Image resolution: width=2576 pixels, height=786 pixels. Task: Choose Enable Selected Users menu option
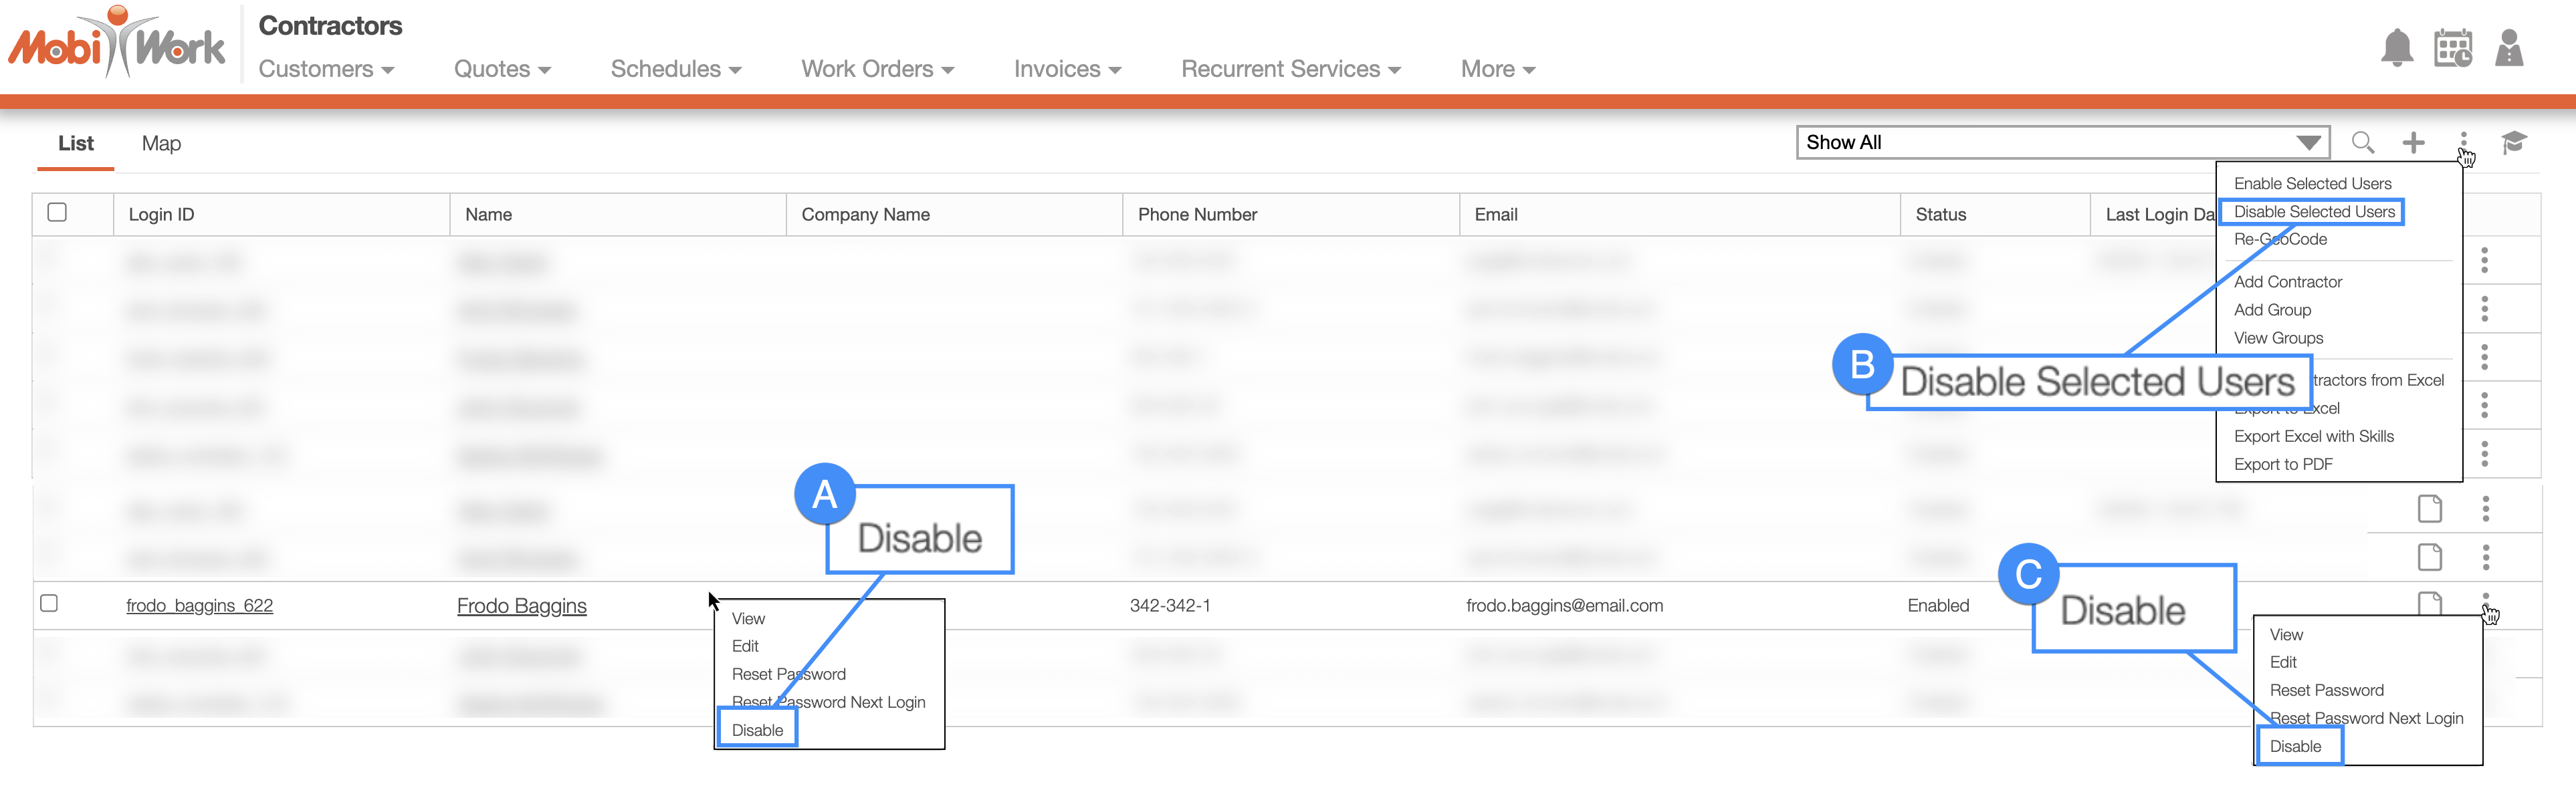(2312, 183)
